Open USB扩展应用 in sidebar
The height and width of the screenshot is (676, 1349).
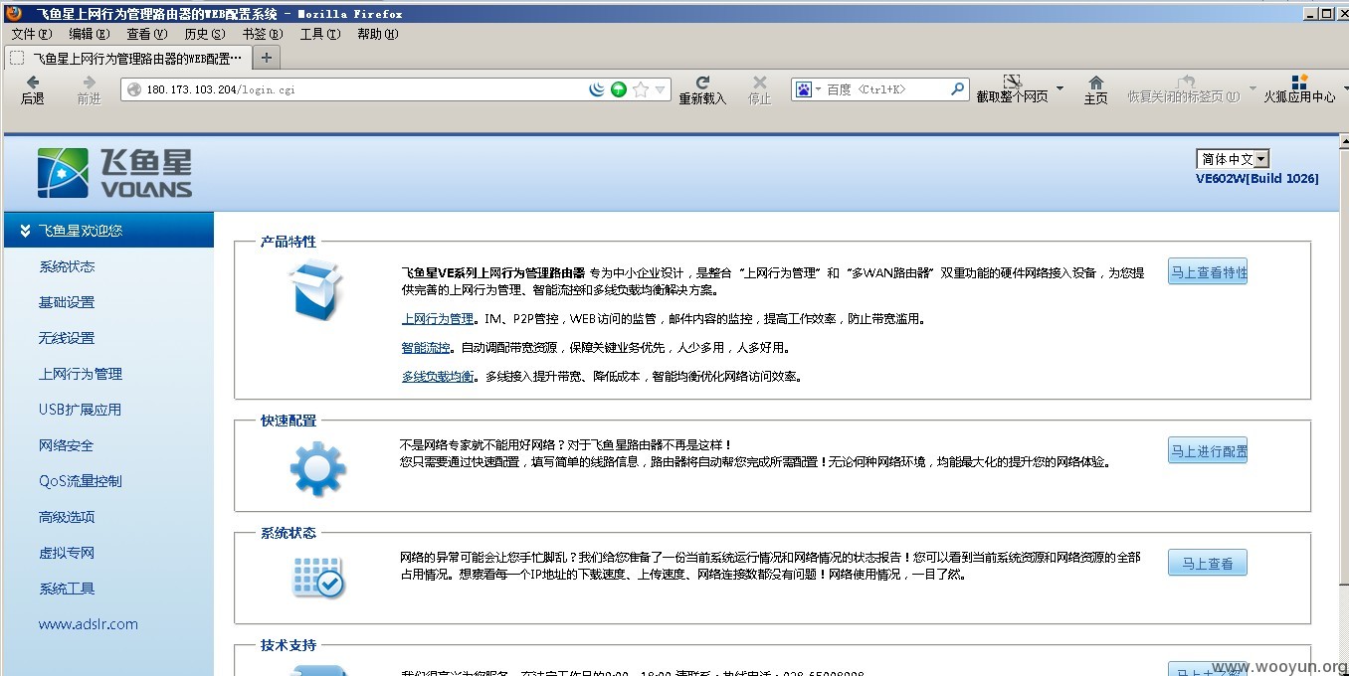click(80, 410)
